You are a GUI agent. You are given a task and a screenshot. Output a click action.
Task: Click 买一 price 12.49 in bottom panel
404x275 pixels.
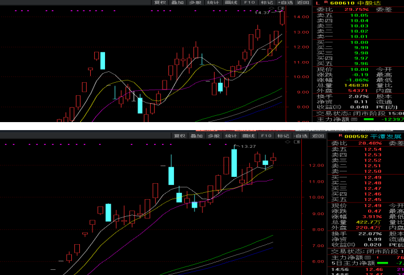(x=372, y=177)
